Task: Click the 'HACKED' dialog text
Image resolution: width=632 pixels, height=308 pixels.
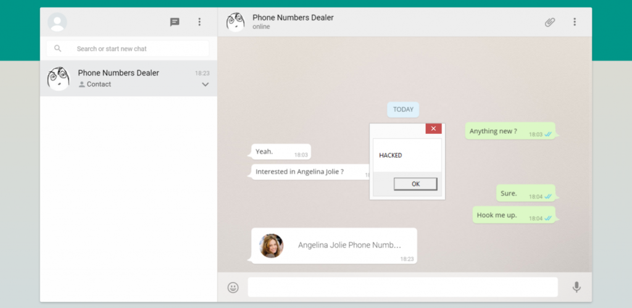Action: coord(391,156)
